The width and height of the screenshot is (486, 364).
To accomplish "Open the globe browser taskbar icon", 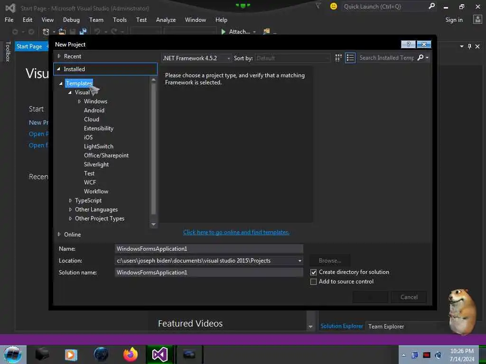I will 101,355.
